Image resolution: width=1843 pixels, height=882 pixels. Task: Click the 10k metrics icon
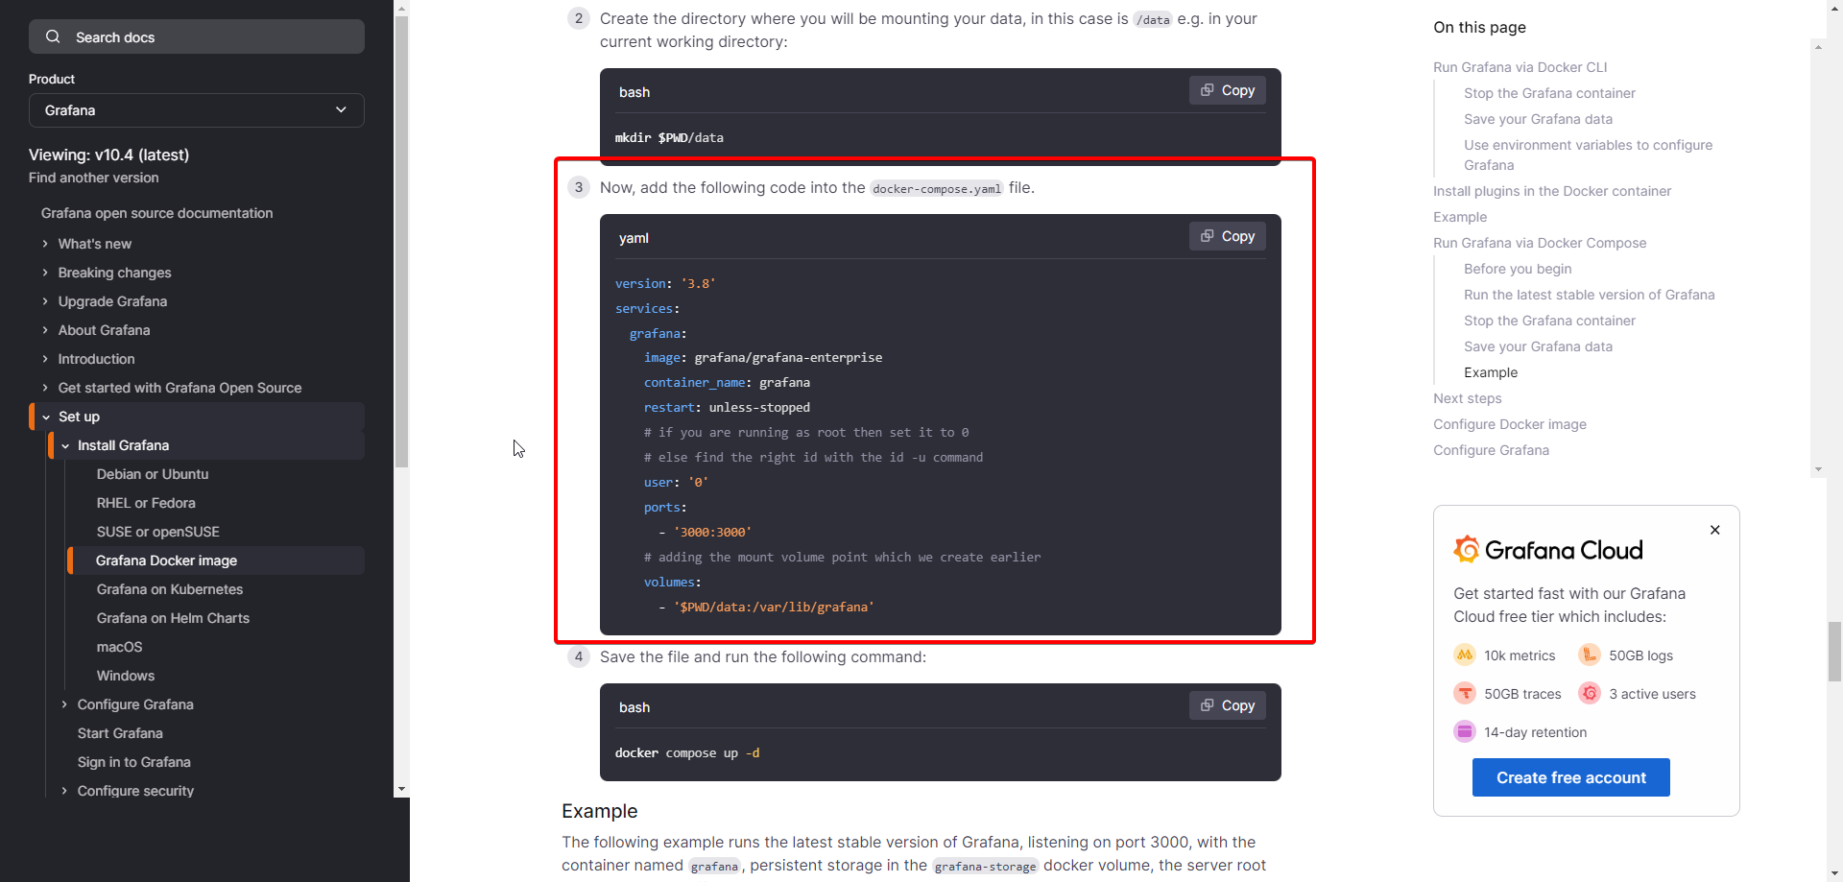(x=1464, y=655)
